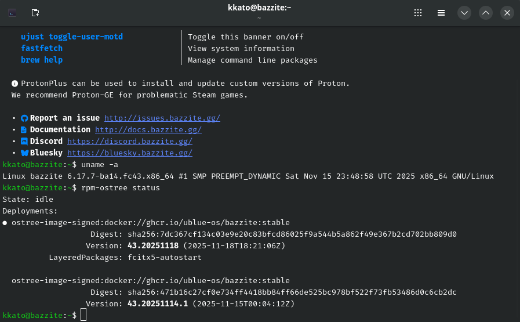Click the GitHub icon beside Report an issue
This screenshot has width=520, height=322.
(24, 118)
